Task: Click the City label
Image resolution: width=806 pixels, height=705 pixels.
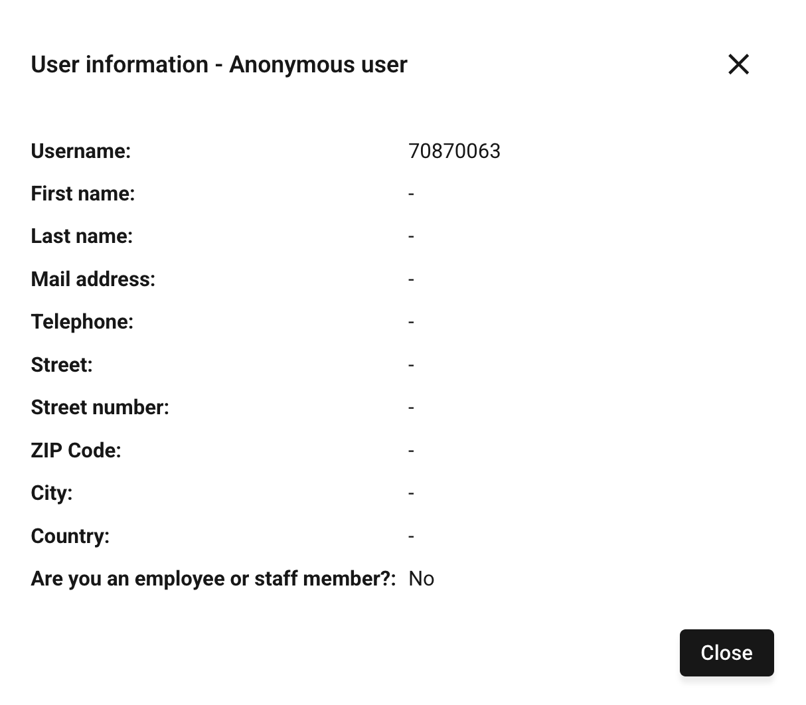Action: point(52,493)
